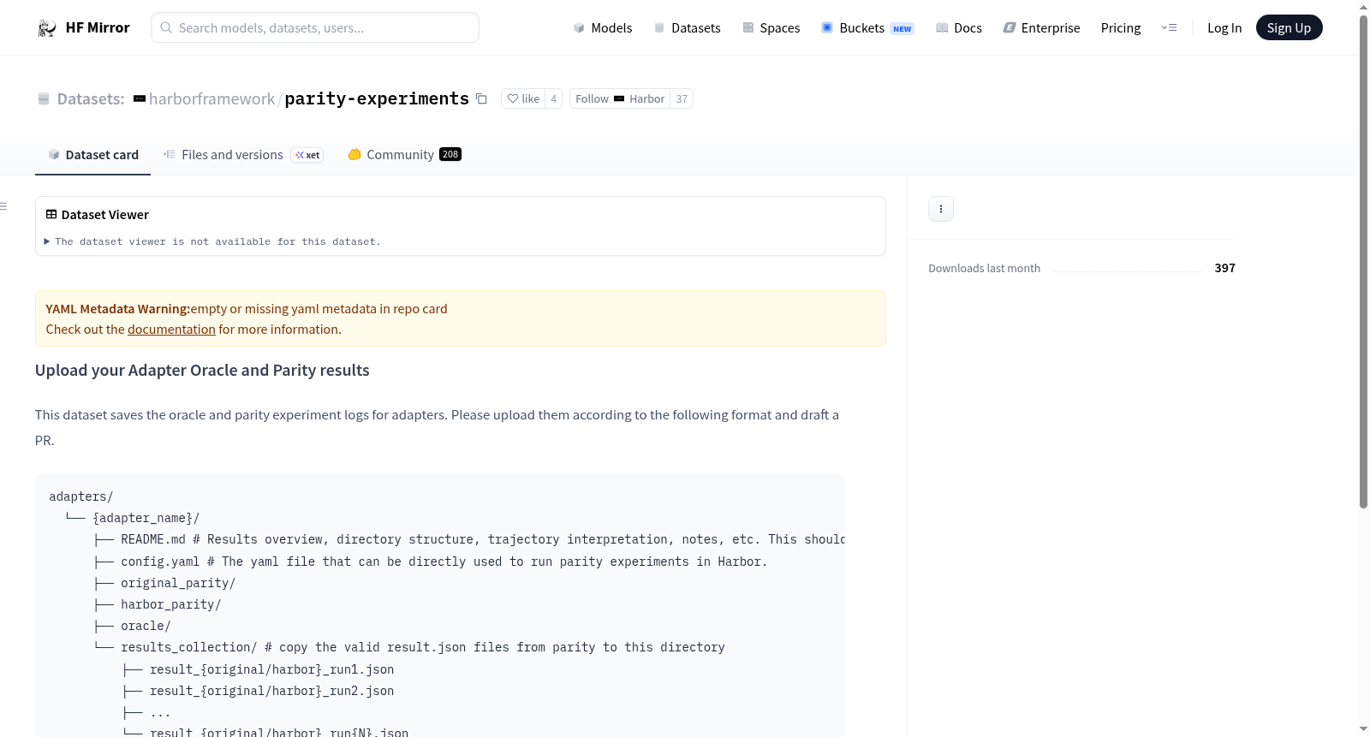The image size is (1370, 737).
Task: Click the 'result_{original/harbor}_run2.json' line
Action: (x=272, y=691)
